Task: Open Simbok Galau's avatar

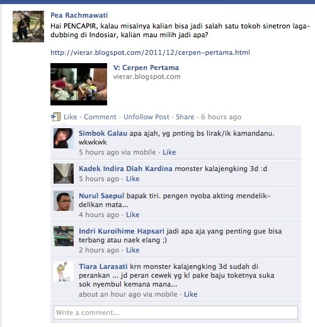Action: [x=64, y=138]
